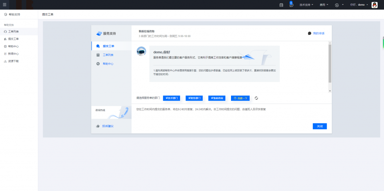Choose the 财务部门 department button

tap(194, 98)
